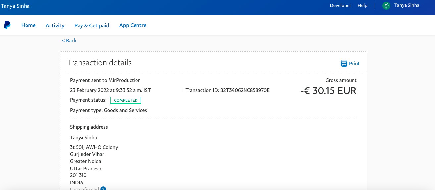Click the COMPLETED payment status badge
This screenshot has width=435, height=190.
tap(126, 100)
